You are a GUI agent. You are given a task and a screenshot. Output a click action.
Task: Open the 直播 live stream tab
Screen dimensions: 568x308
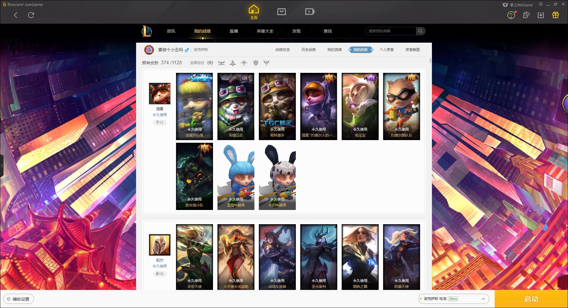[x=234, y=31]
